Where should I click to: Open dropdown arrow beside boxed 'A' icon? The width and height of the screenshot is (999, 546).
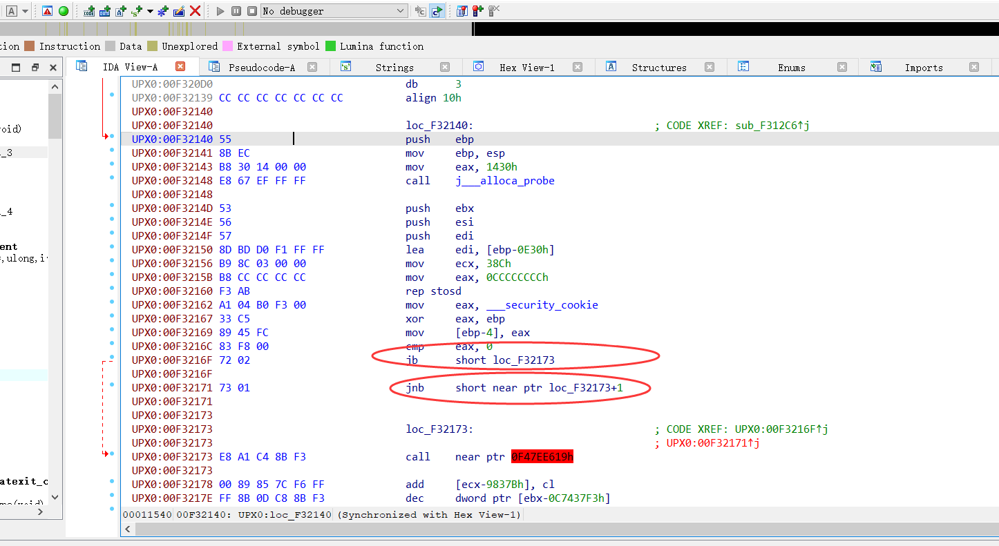25,11
